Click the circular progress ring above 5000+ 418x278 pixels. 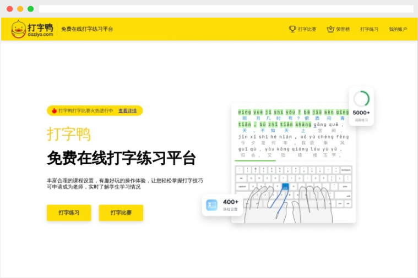361,99
